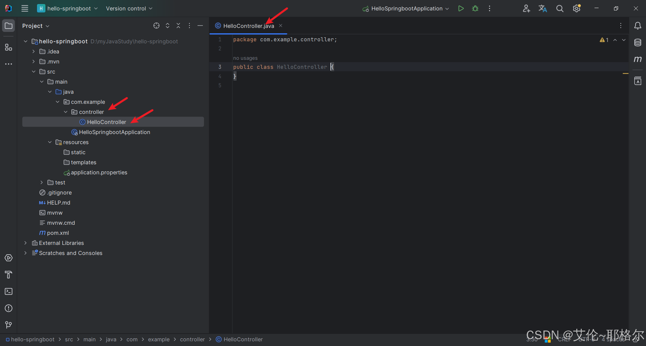Screen dimensions: 646x346
Task: Open the main hamburger menu
Action: point(25,8)
